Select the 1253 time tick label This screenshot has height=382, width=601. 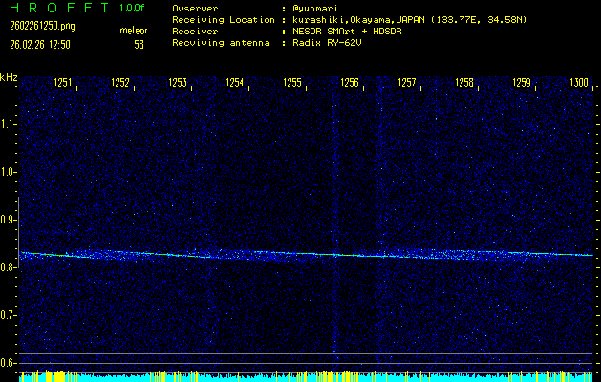tap(178, 84)
